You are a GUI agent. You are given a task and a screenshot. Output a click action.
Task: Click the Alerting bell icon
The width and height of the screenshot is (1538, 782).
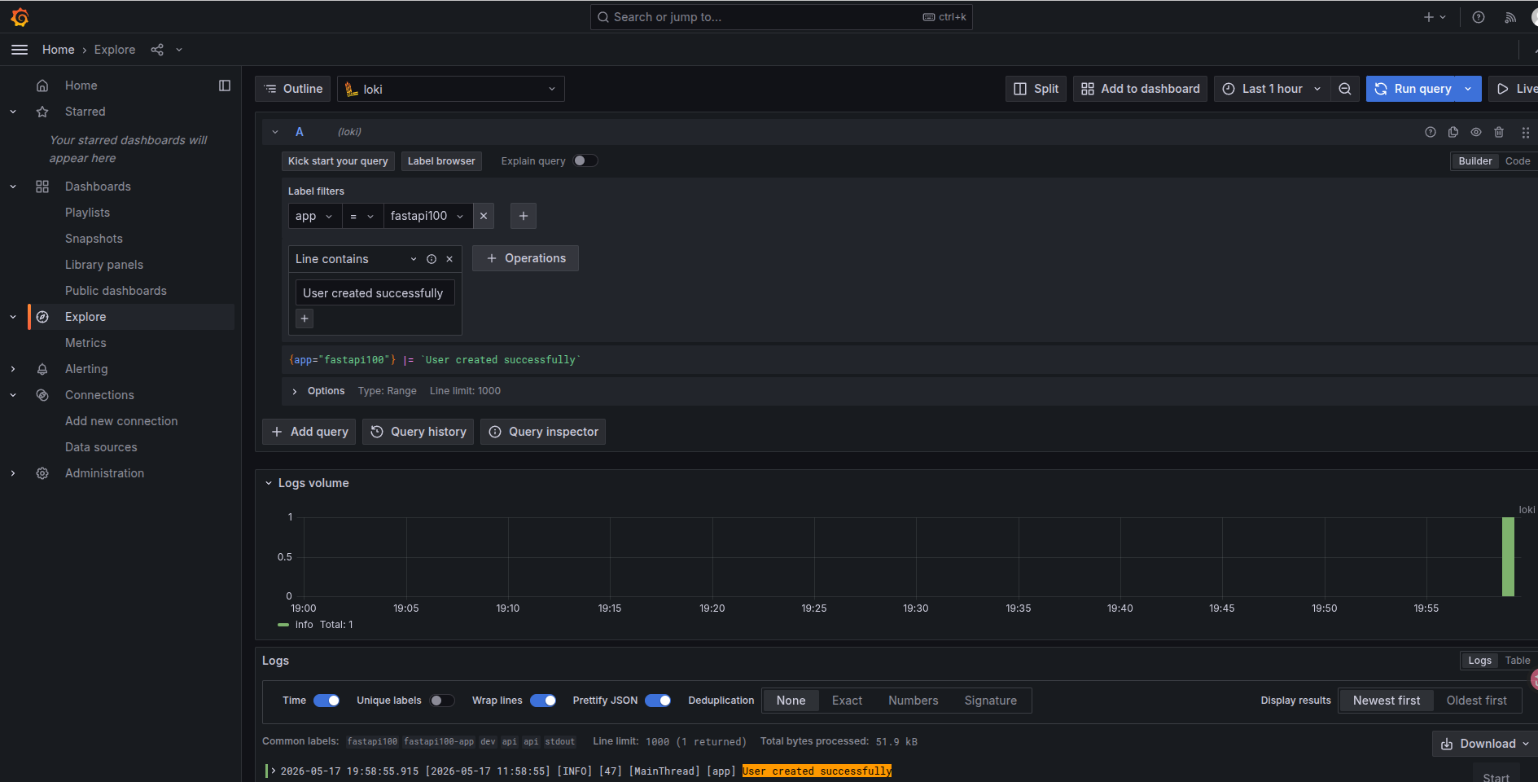(42, 369)
